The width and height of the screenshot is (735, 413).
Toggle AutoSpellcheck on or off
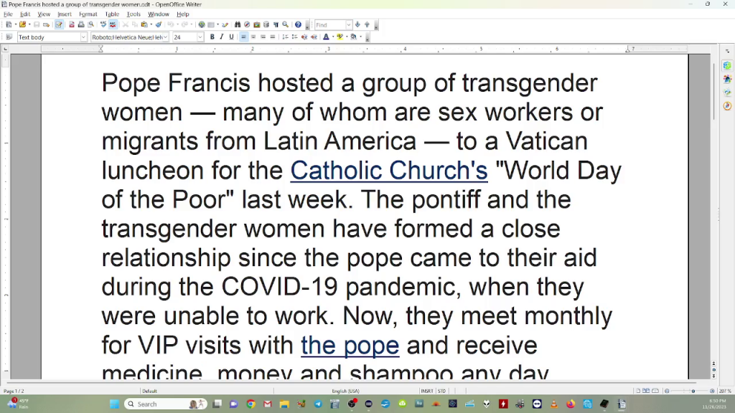[x=113, y=25]
